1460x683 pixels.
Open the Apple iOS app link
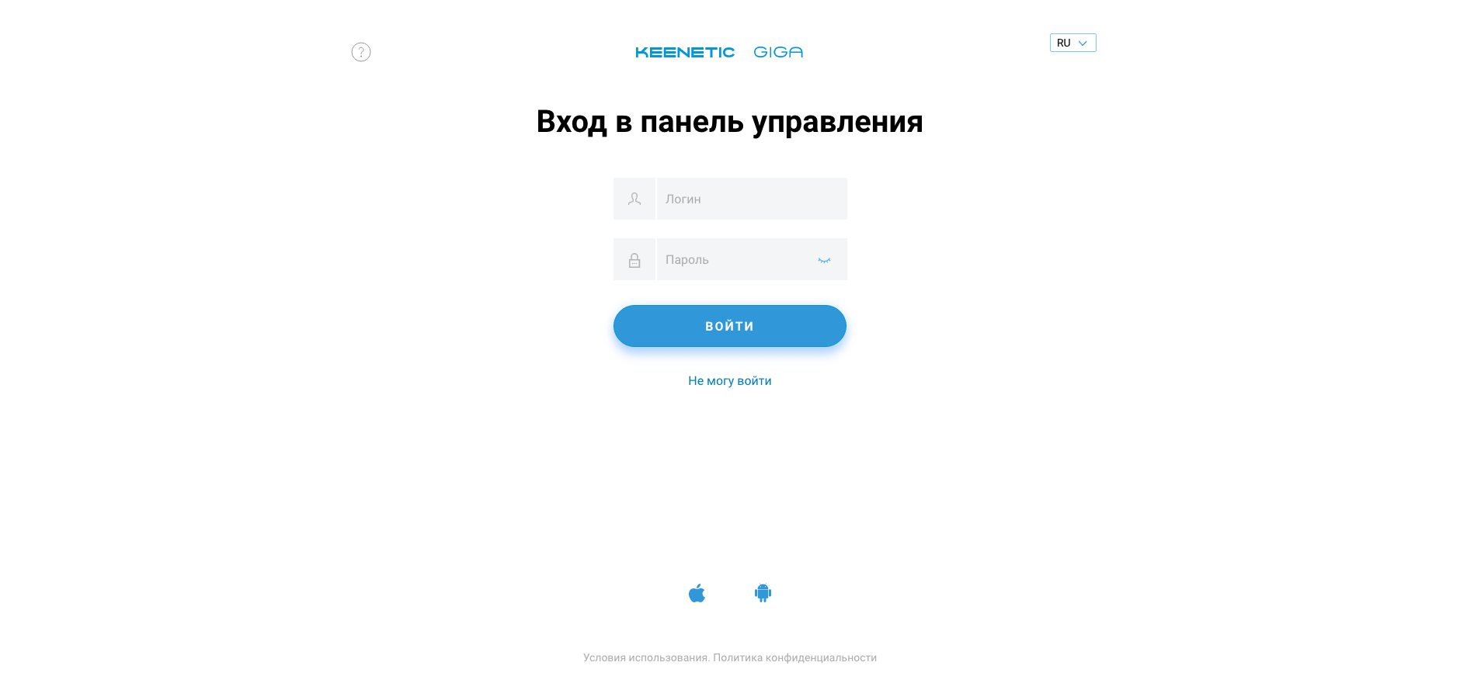click(x=697, y=593)
